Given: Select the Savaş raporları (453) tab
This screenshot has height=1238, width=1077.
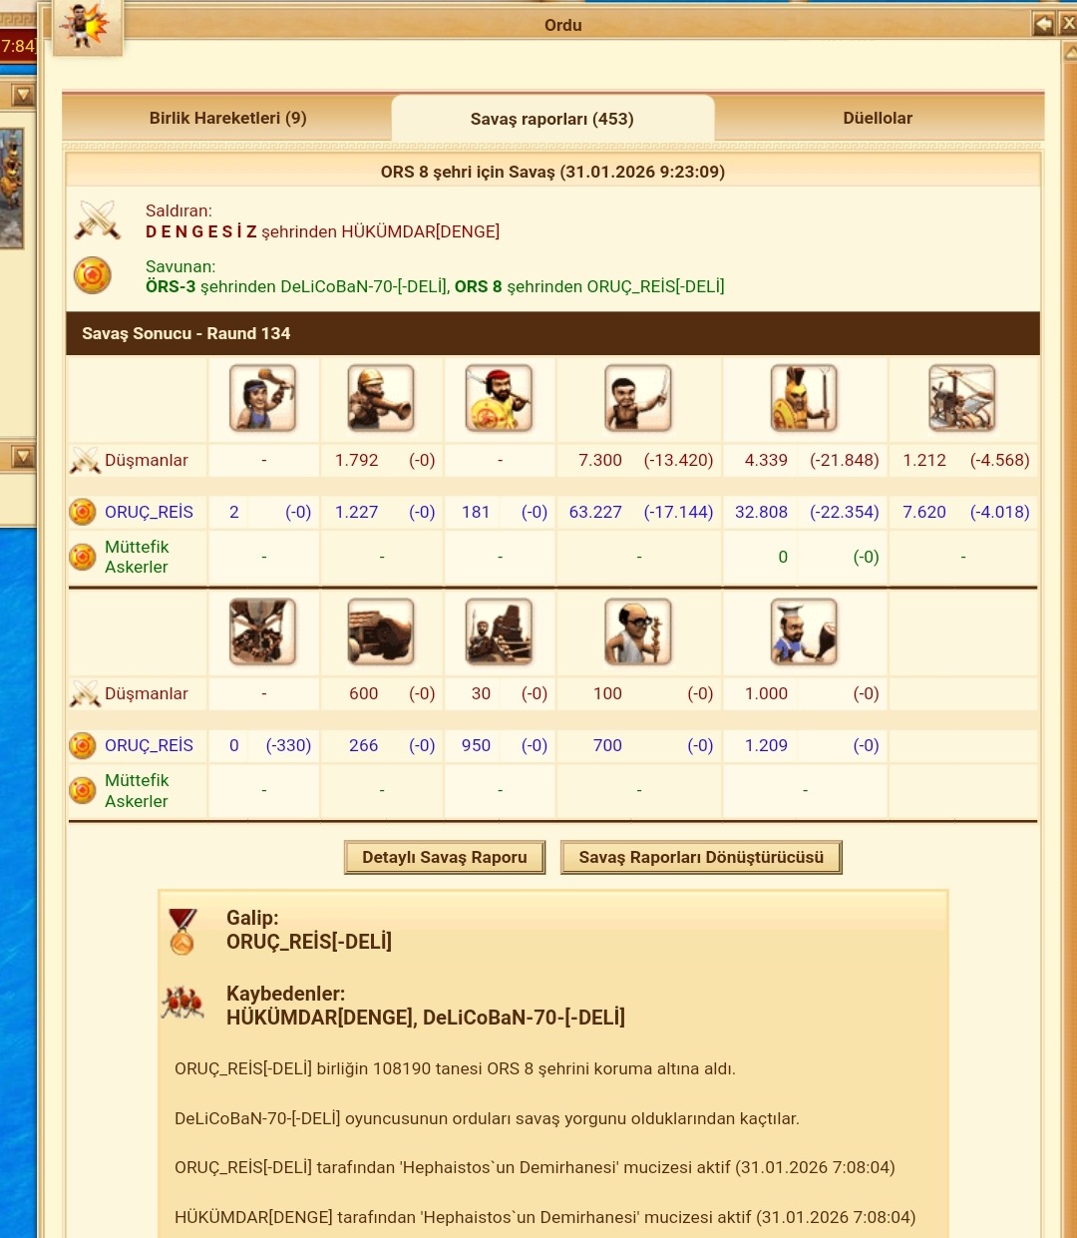Looking at the screenshot, I should 552,119.
